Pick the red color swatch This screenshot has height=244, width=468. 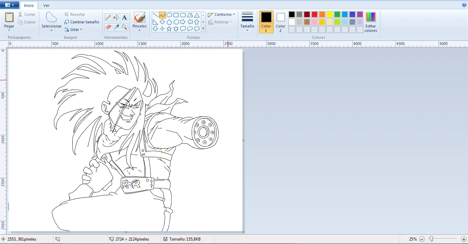[x=315, y=14]
